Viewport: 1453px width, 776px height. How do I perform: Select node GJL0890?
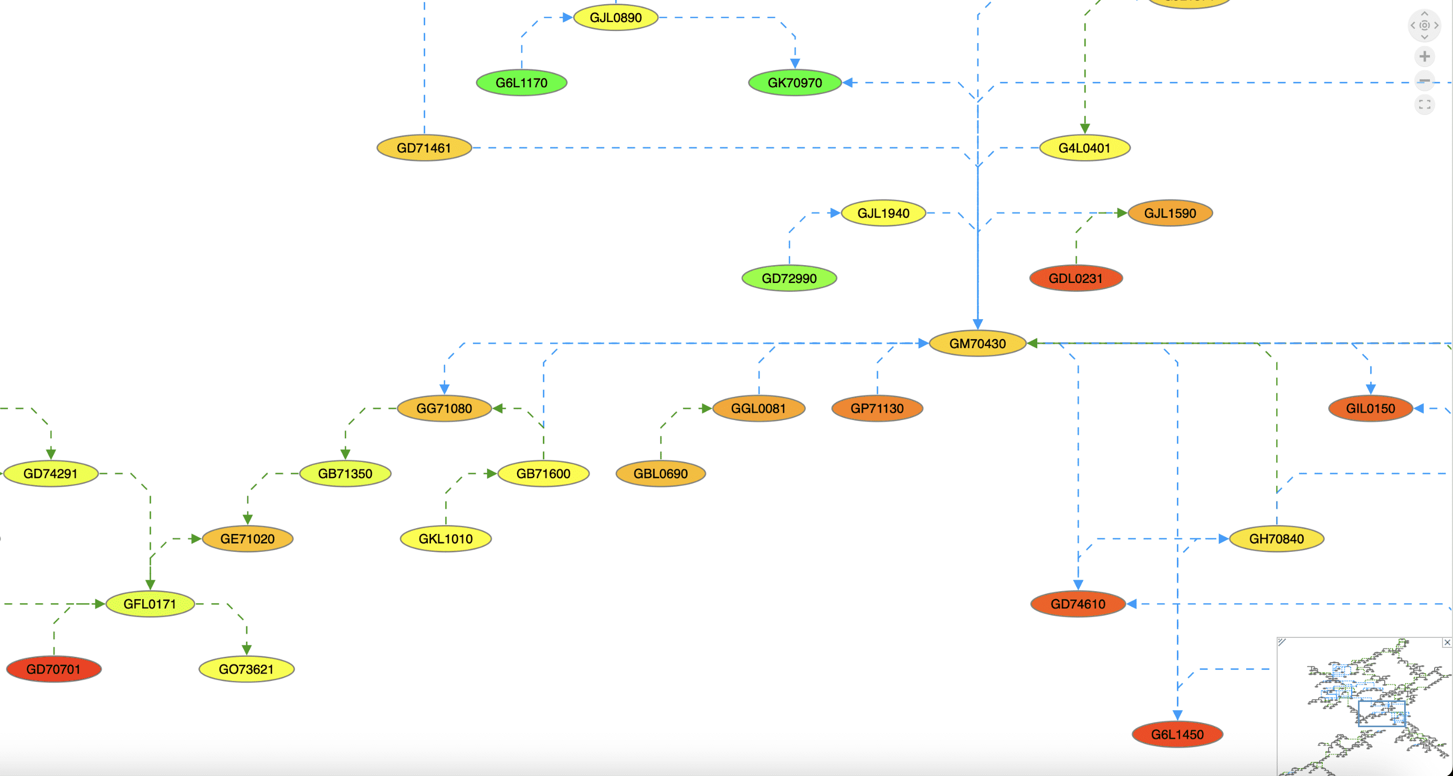(615, 17)
